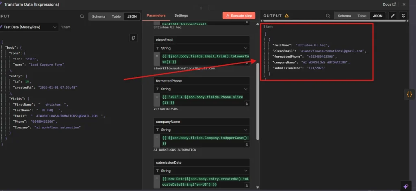Copy the input JSON with the copy icon
Image resolution: width=416 pixels, height=191 pixels.
click(x=133, y=38)
